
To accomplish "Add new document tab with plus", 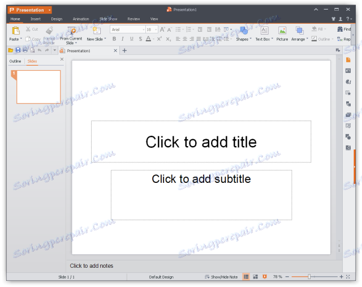I will click(124, 50).
